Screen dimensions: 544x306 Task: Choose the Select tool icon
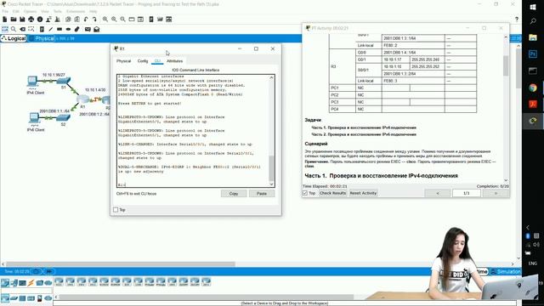[x=5, y=29]
